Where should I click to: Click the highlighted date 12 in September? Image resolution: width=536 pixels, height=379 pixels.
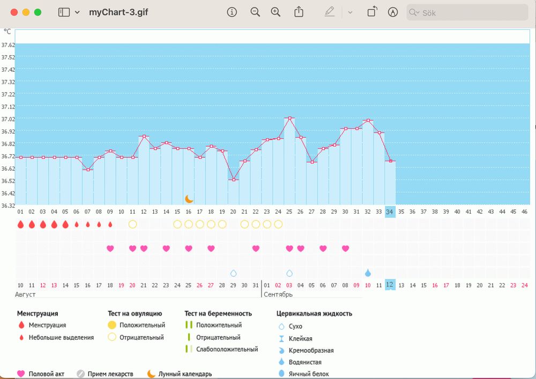point(390,285)
